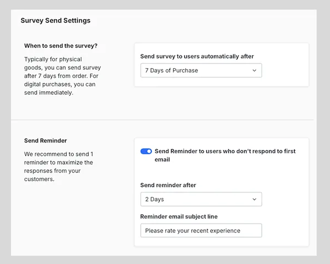Place the cursor in "Please rate your recent experience"
330x264 pixels.
click(x=193, y=230)
